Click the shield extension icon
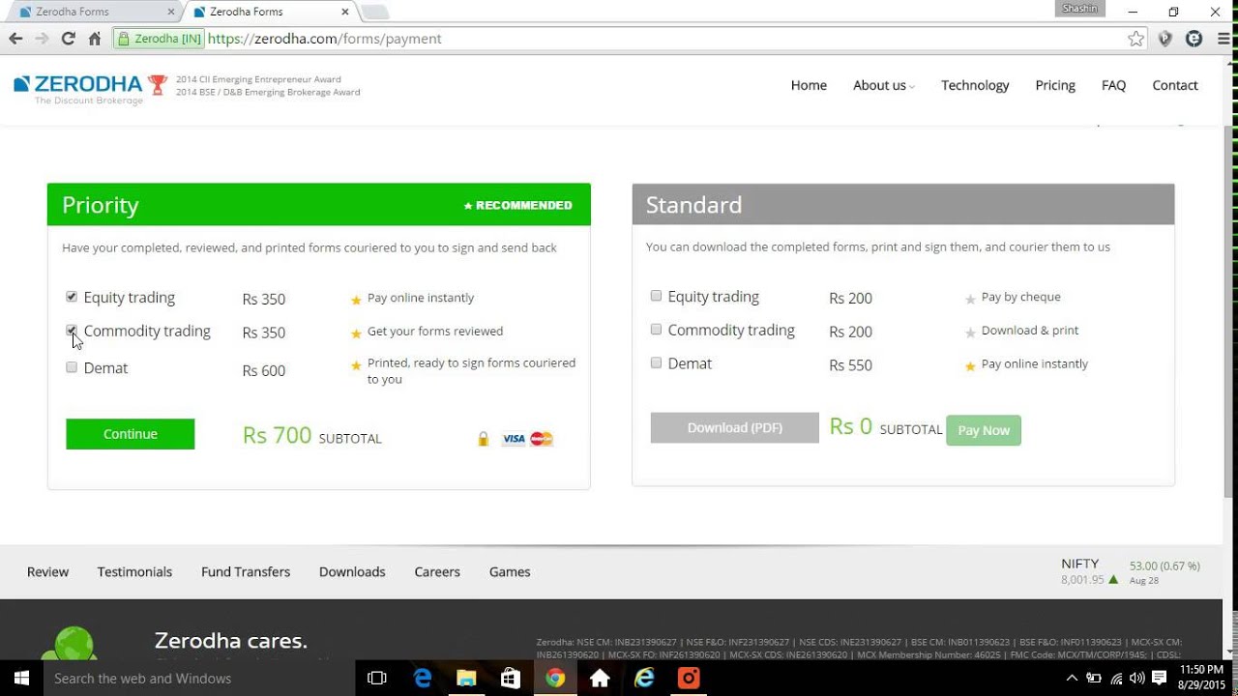 (1165, 39)
